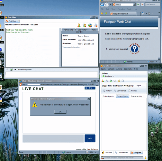
Task: Open the dropdown arrow next to Home icon
Action: (x=146, y=14)
